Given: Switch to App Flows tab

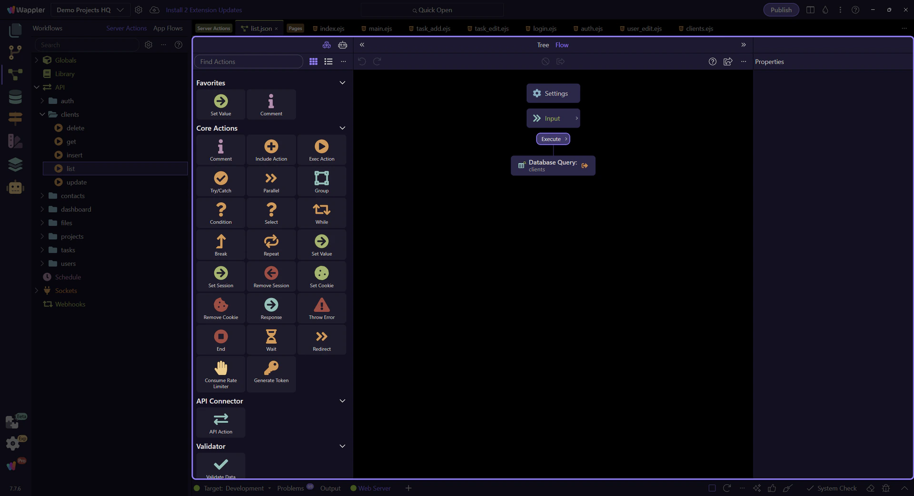Looking at the screenshot, I should [x=168, y=29].
